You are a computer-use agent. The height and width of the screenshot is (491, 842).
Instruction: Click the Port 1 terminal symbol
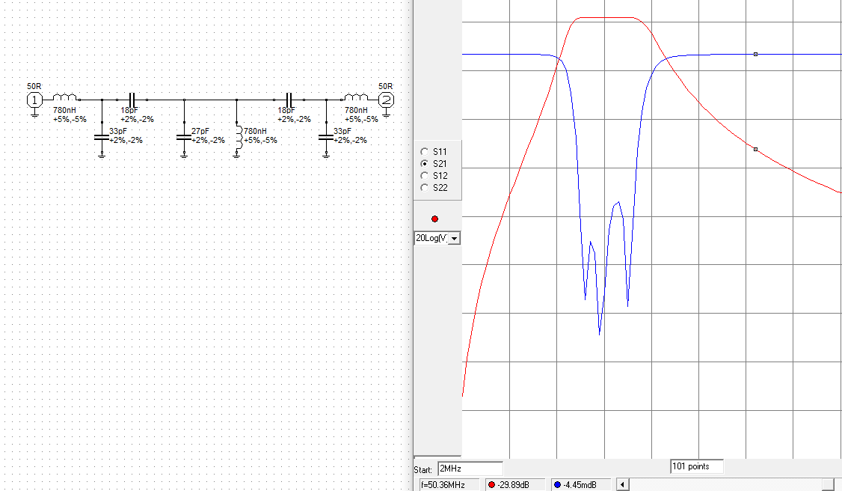pos(34,100)
